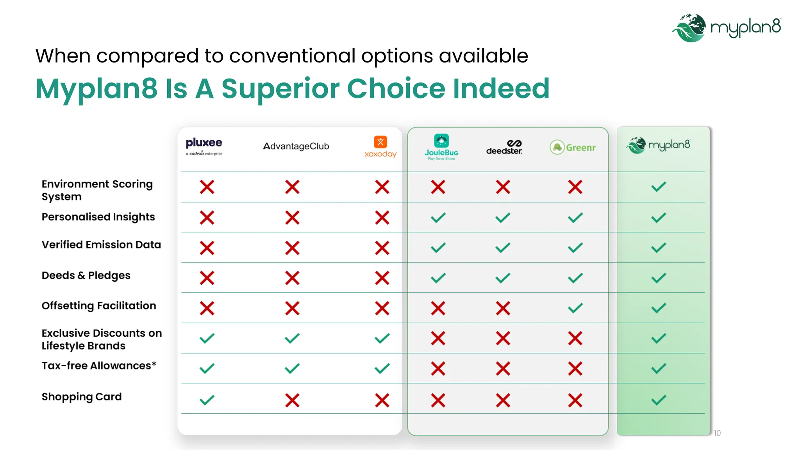Click JouleBug's Environment Scoring System cross mark

[438, 187]
